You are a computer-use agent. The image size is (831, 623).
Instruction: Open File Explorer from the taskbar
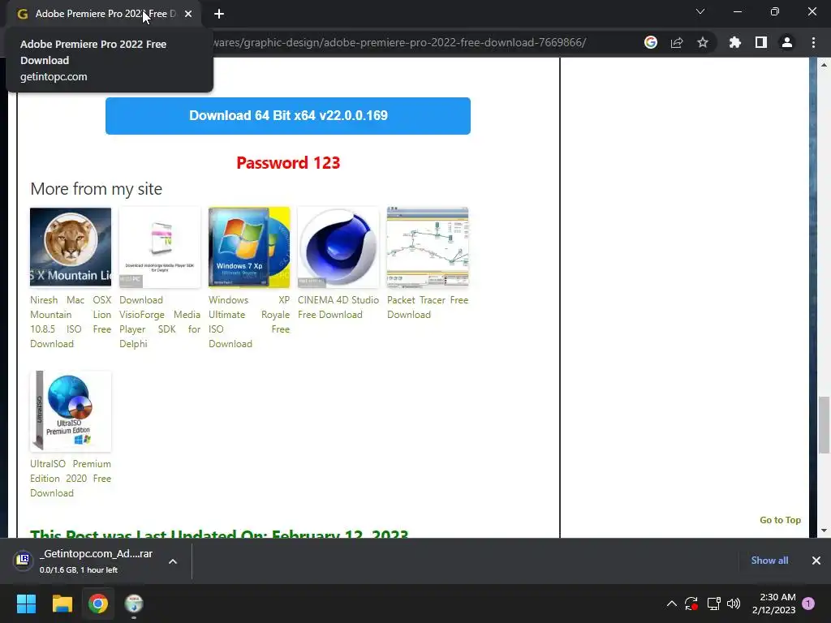[62, 604]
